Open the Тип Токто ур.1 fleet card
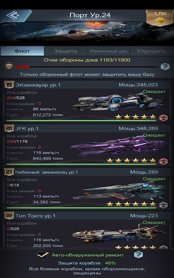This screenshot has height=278, width=174. (87, 230)
